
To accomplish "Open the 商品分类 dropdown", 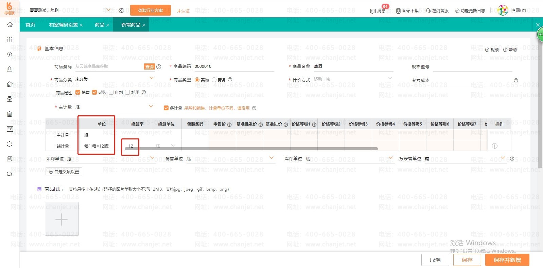I will pos(152,78).
